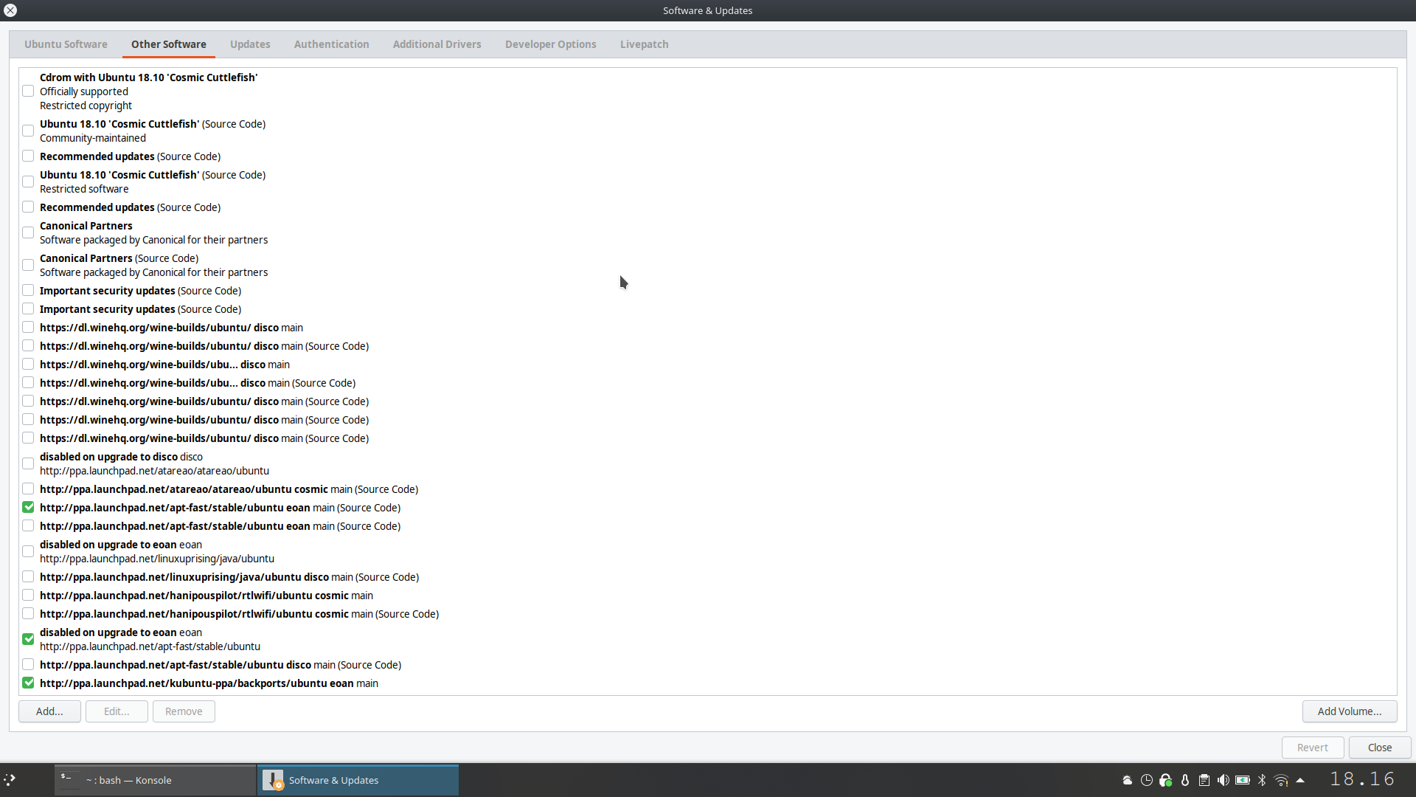
Task: Open the application launcher in the panel
Action: click(10, 779)
